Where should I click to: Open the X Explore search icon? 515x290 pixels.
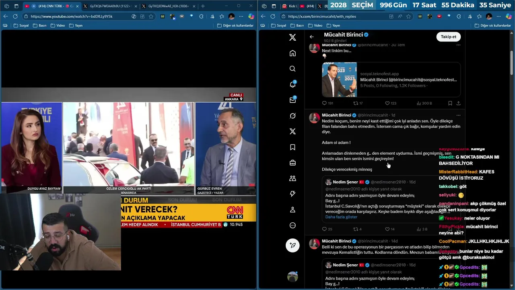[293, 69]
